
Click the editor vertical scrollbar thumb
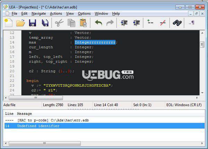202,44
